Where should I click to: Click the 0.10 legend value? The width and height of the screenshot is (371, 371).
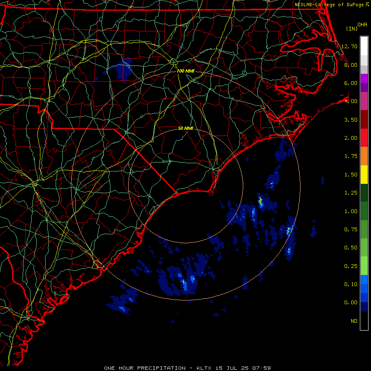tap(351, 284)
